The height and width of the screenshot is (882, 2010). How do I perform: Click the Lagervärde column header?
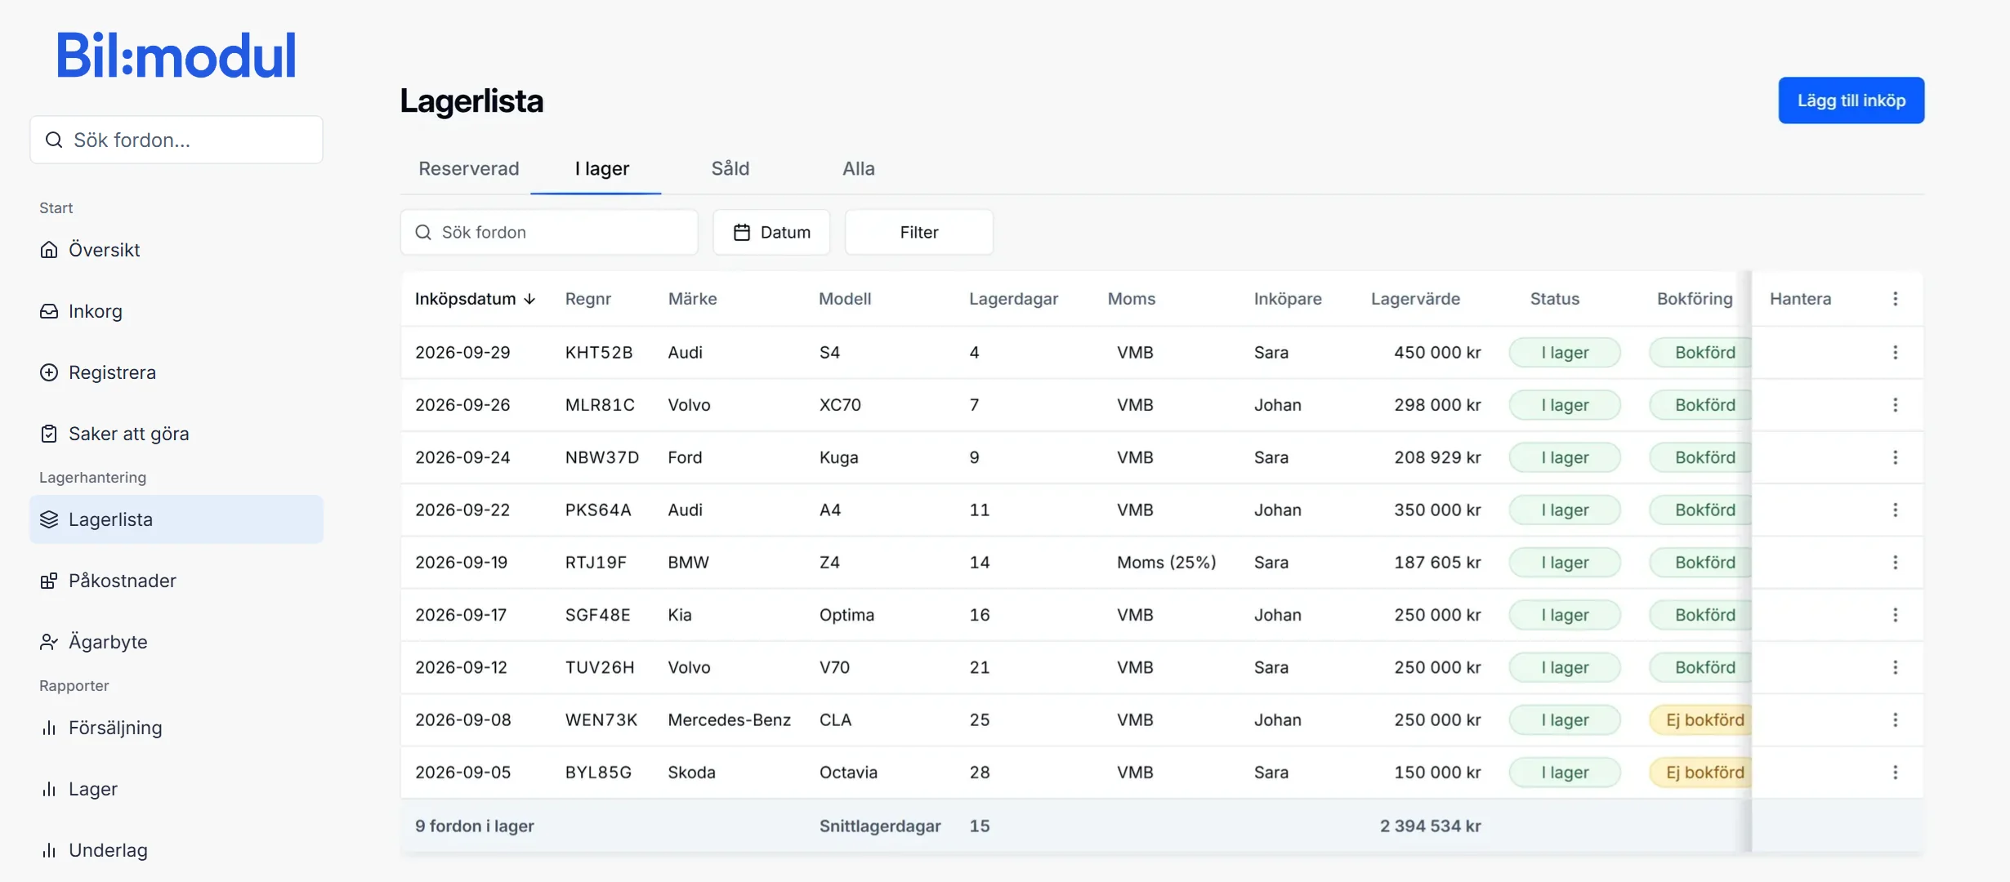pyautogui.click(x=1415, y=299)
